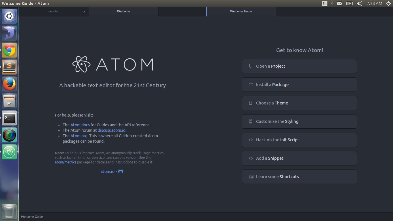Screen dimensions: 393x221
Task: Open the discuss.atom.io forum link
Action: [111, 130]
